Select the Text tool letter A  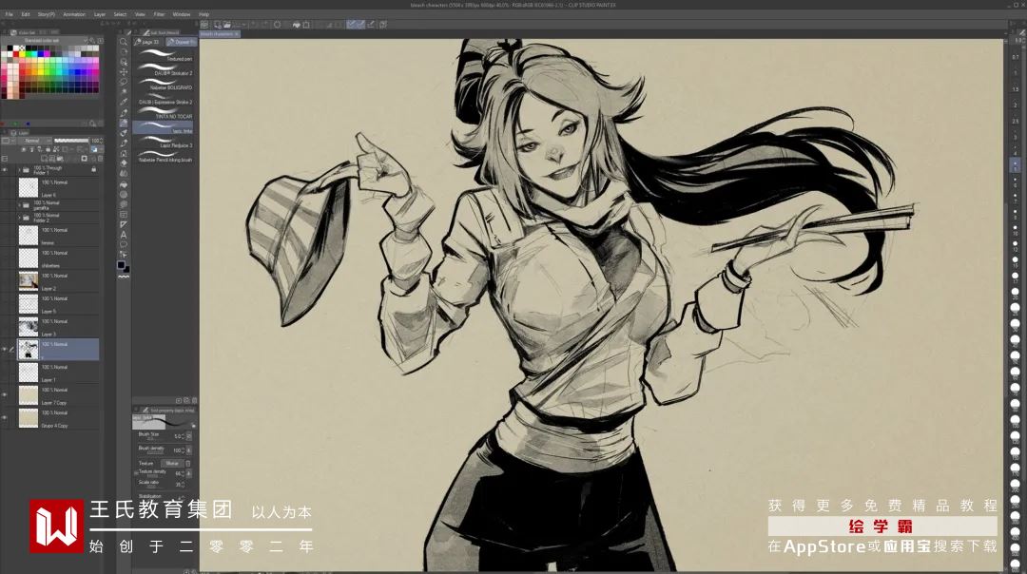coord(123,235)
